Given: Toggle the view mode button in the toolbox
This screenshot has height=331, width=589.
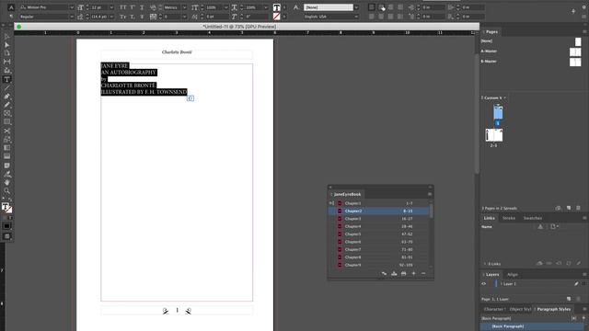Looking at the screenshot, I should coord(6,236).
